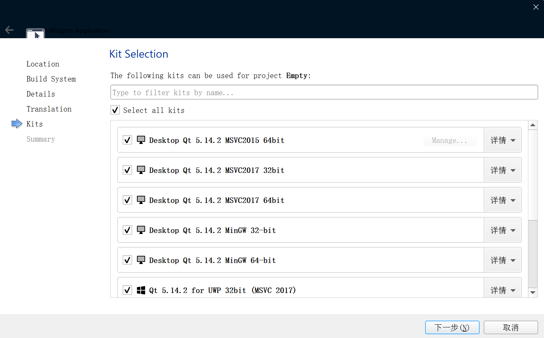
Task: Go back using the left arrow icon
Action: click(9, 30)
